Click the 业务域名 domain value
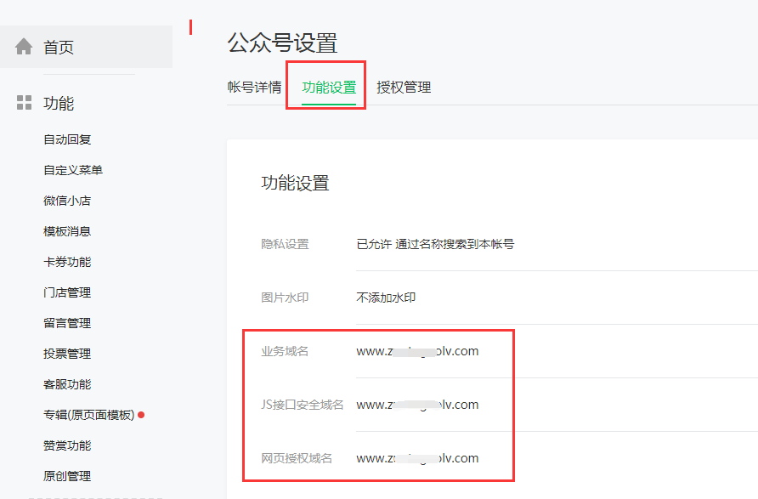This screenshot has width=758, height=499. (417, 351)
